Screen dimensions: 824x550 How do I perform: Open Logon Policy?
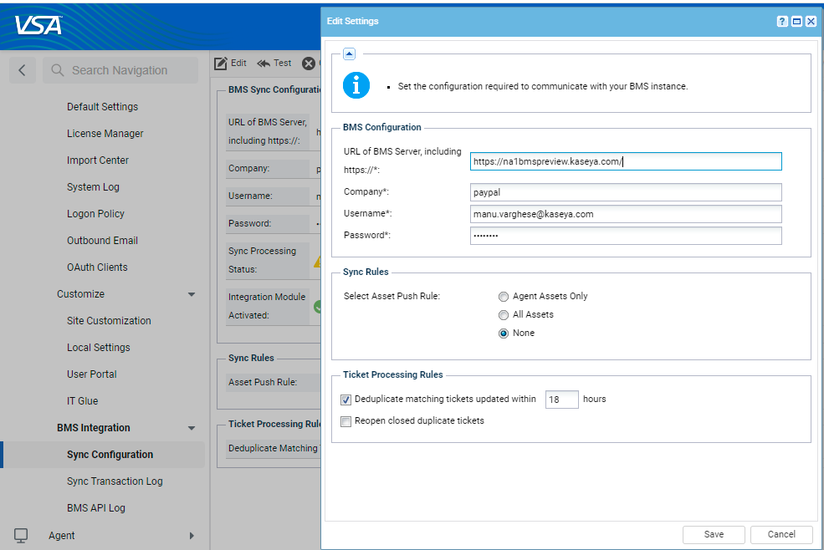click(x=95, y=214)
